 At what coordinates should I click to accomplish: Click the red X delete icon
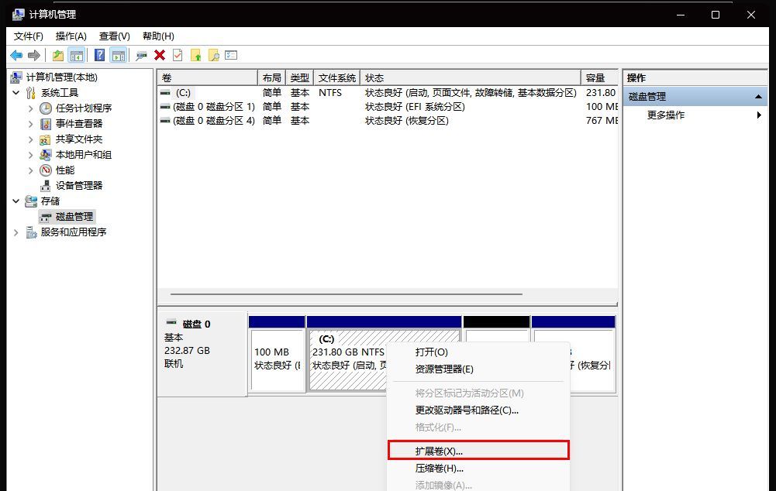(x=160, y=55)
